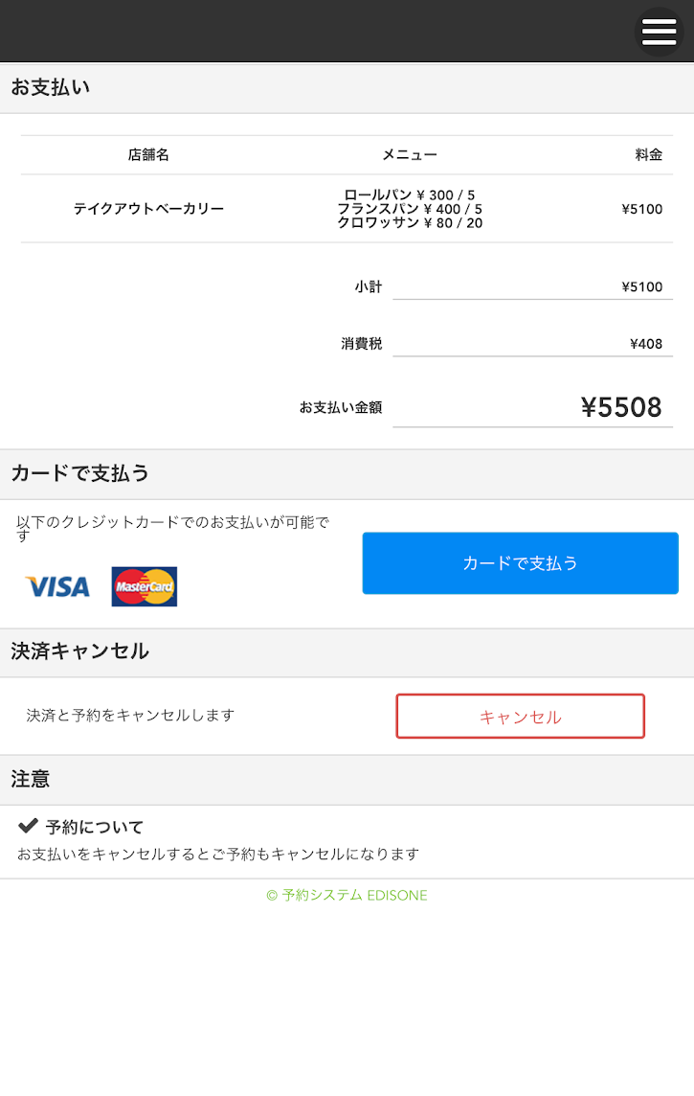The height and width of the screenshot is (1096, 694).
Task: Click the カードで支払う section heading
Action: (80, 473)
